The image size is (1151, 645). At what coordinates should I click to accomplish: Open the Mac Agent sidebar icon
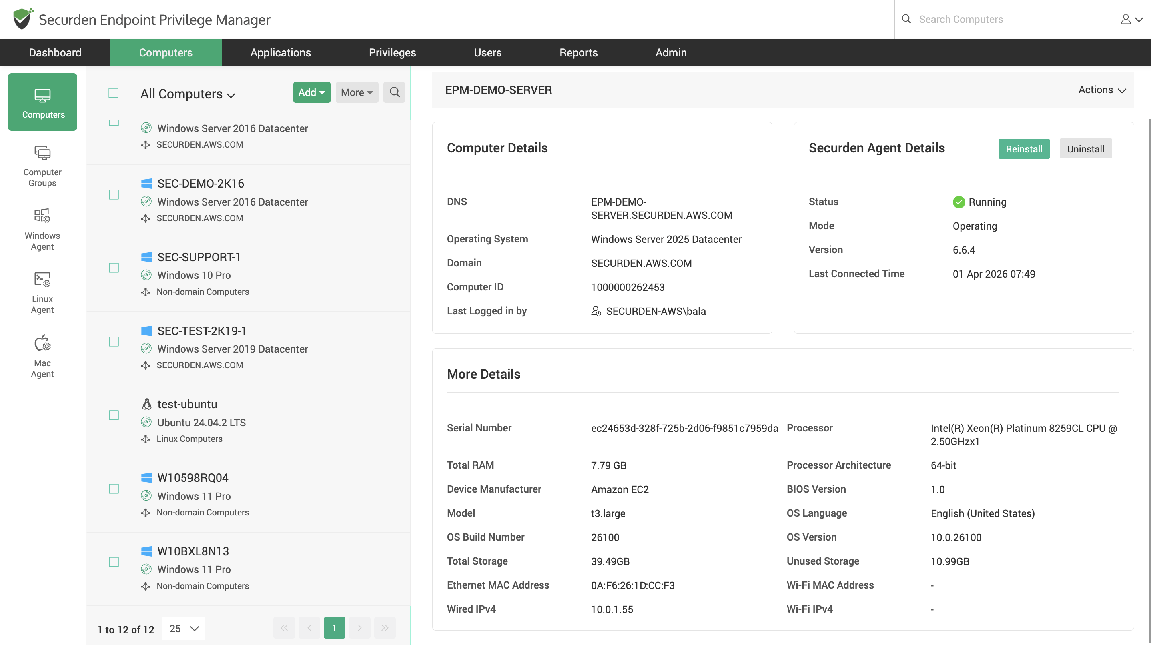tap(42, 356)
